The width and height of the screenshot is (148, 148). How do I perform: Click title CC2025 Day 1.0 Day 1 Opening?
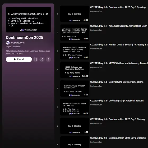[x=118, y=7]
